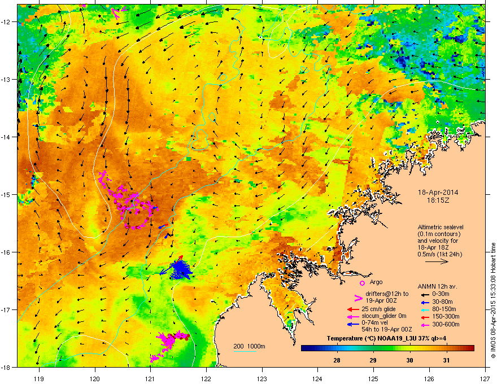Click the '0.5m/s (1kt 24h)' text
This screenshot has height=384, width=497.
click(439, 255)
